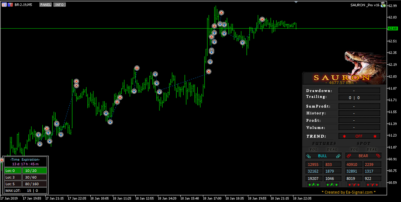Image resolution: width=401 pixels, height=202 pixels.
Task: Click the MAX LOT 15 | 0 field
Action: click(26, 190)
